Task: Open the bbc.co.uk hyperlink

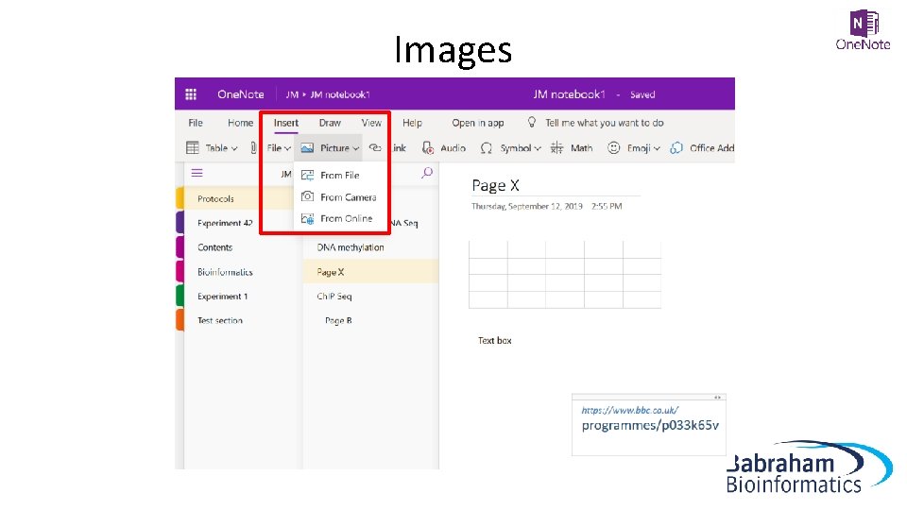Action: tap(630, 410)
